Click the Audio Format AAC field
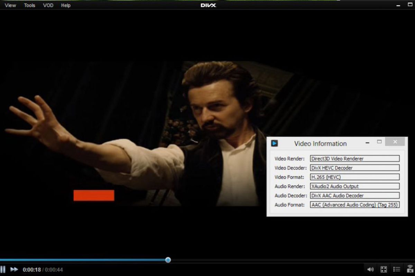The height and width of the screenshot is (276, 415). (354, 205)
